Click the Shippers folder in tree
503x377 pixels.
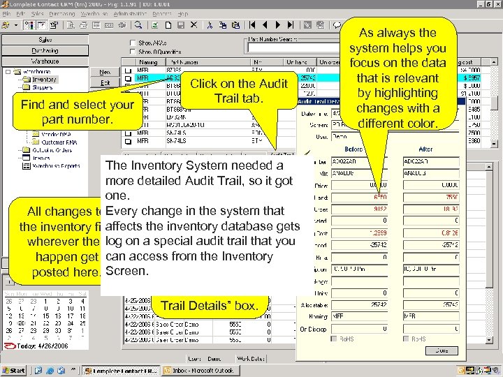(38, 87)
